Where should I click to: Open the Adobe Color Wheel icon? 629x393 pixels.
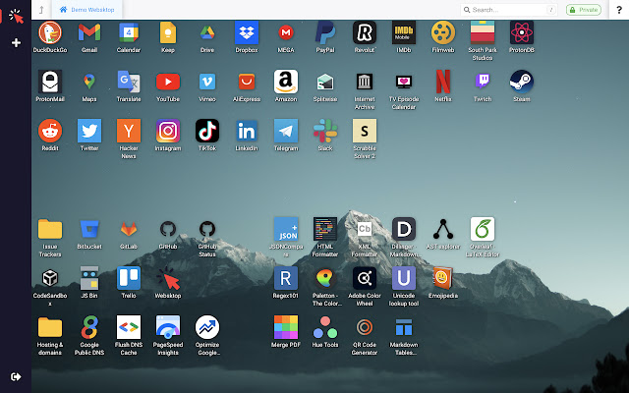(365, 278)
